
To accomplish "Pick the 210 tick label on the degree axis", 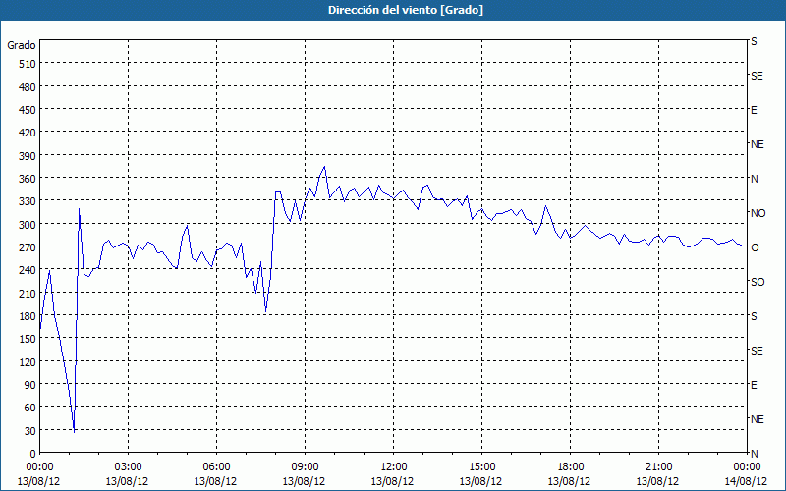I will point(28,294).
